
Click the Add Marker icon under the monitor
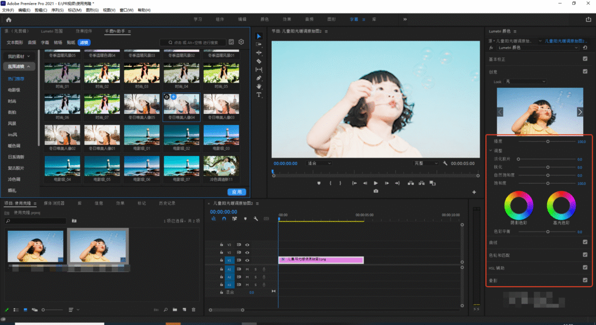[x=319, y=183]
